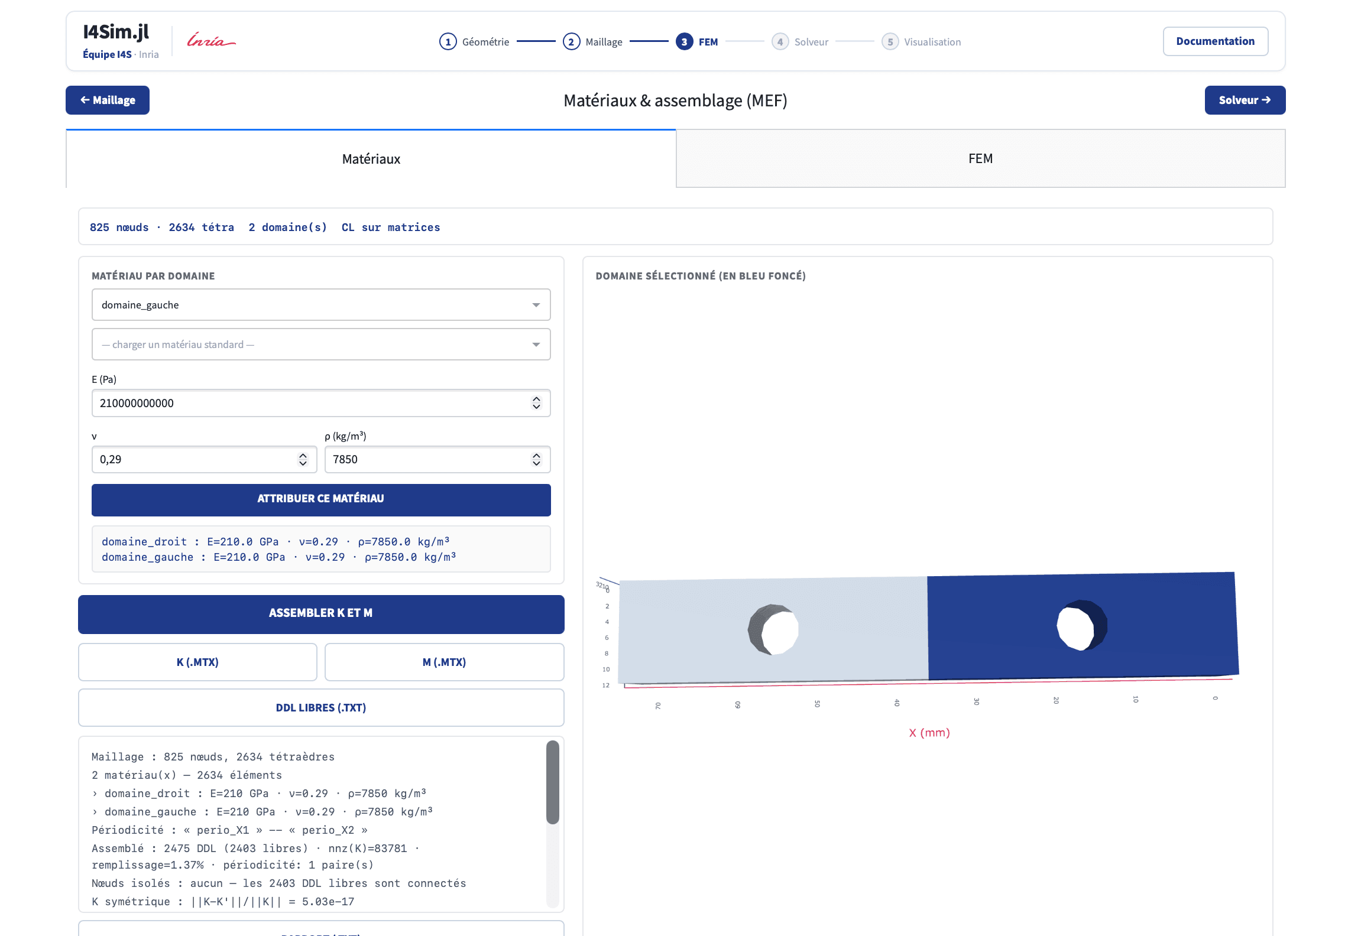Go back to Maillage with arrow button
This screenshot has width=1348, height=936.
108,100
